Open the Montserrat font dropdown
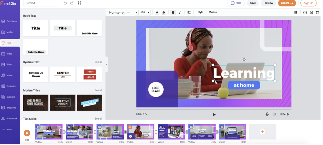Screen dimensions: 323x145 pos(119,12)
